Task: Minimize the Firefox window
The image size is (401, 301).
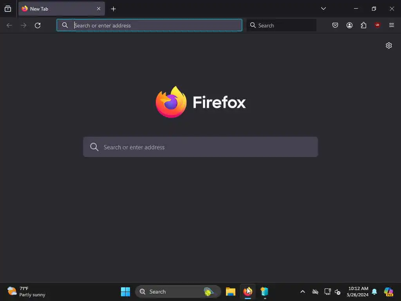Action: (x=356, y=9)
